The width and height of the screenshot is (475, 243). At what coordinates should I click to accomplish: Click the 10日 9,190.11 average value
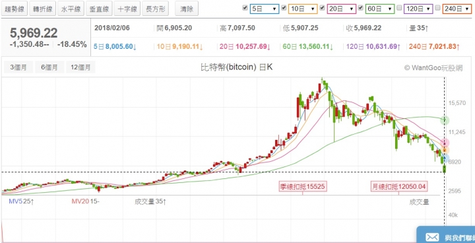[180, 47]
